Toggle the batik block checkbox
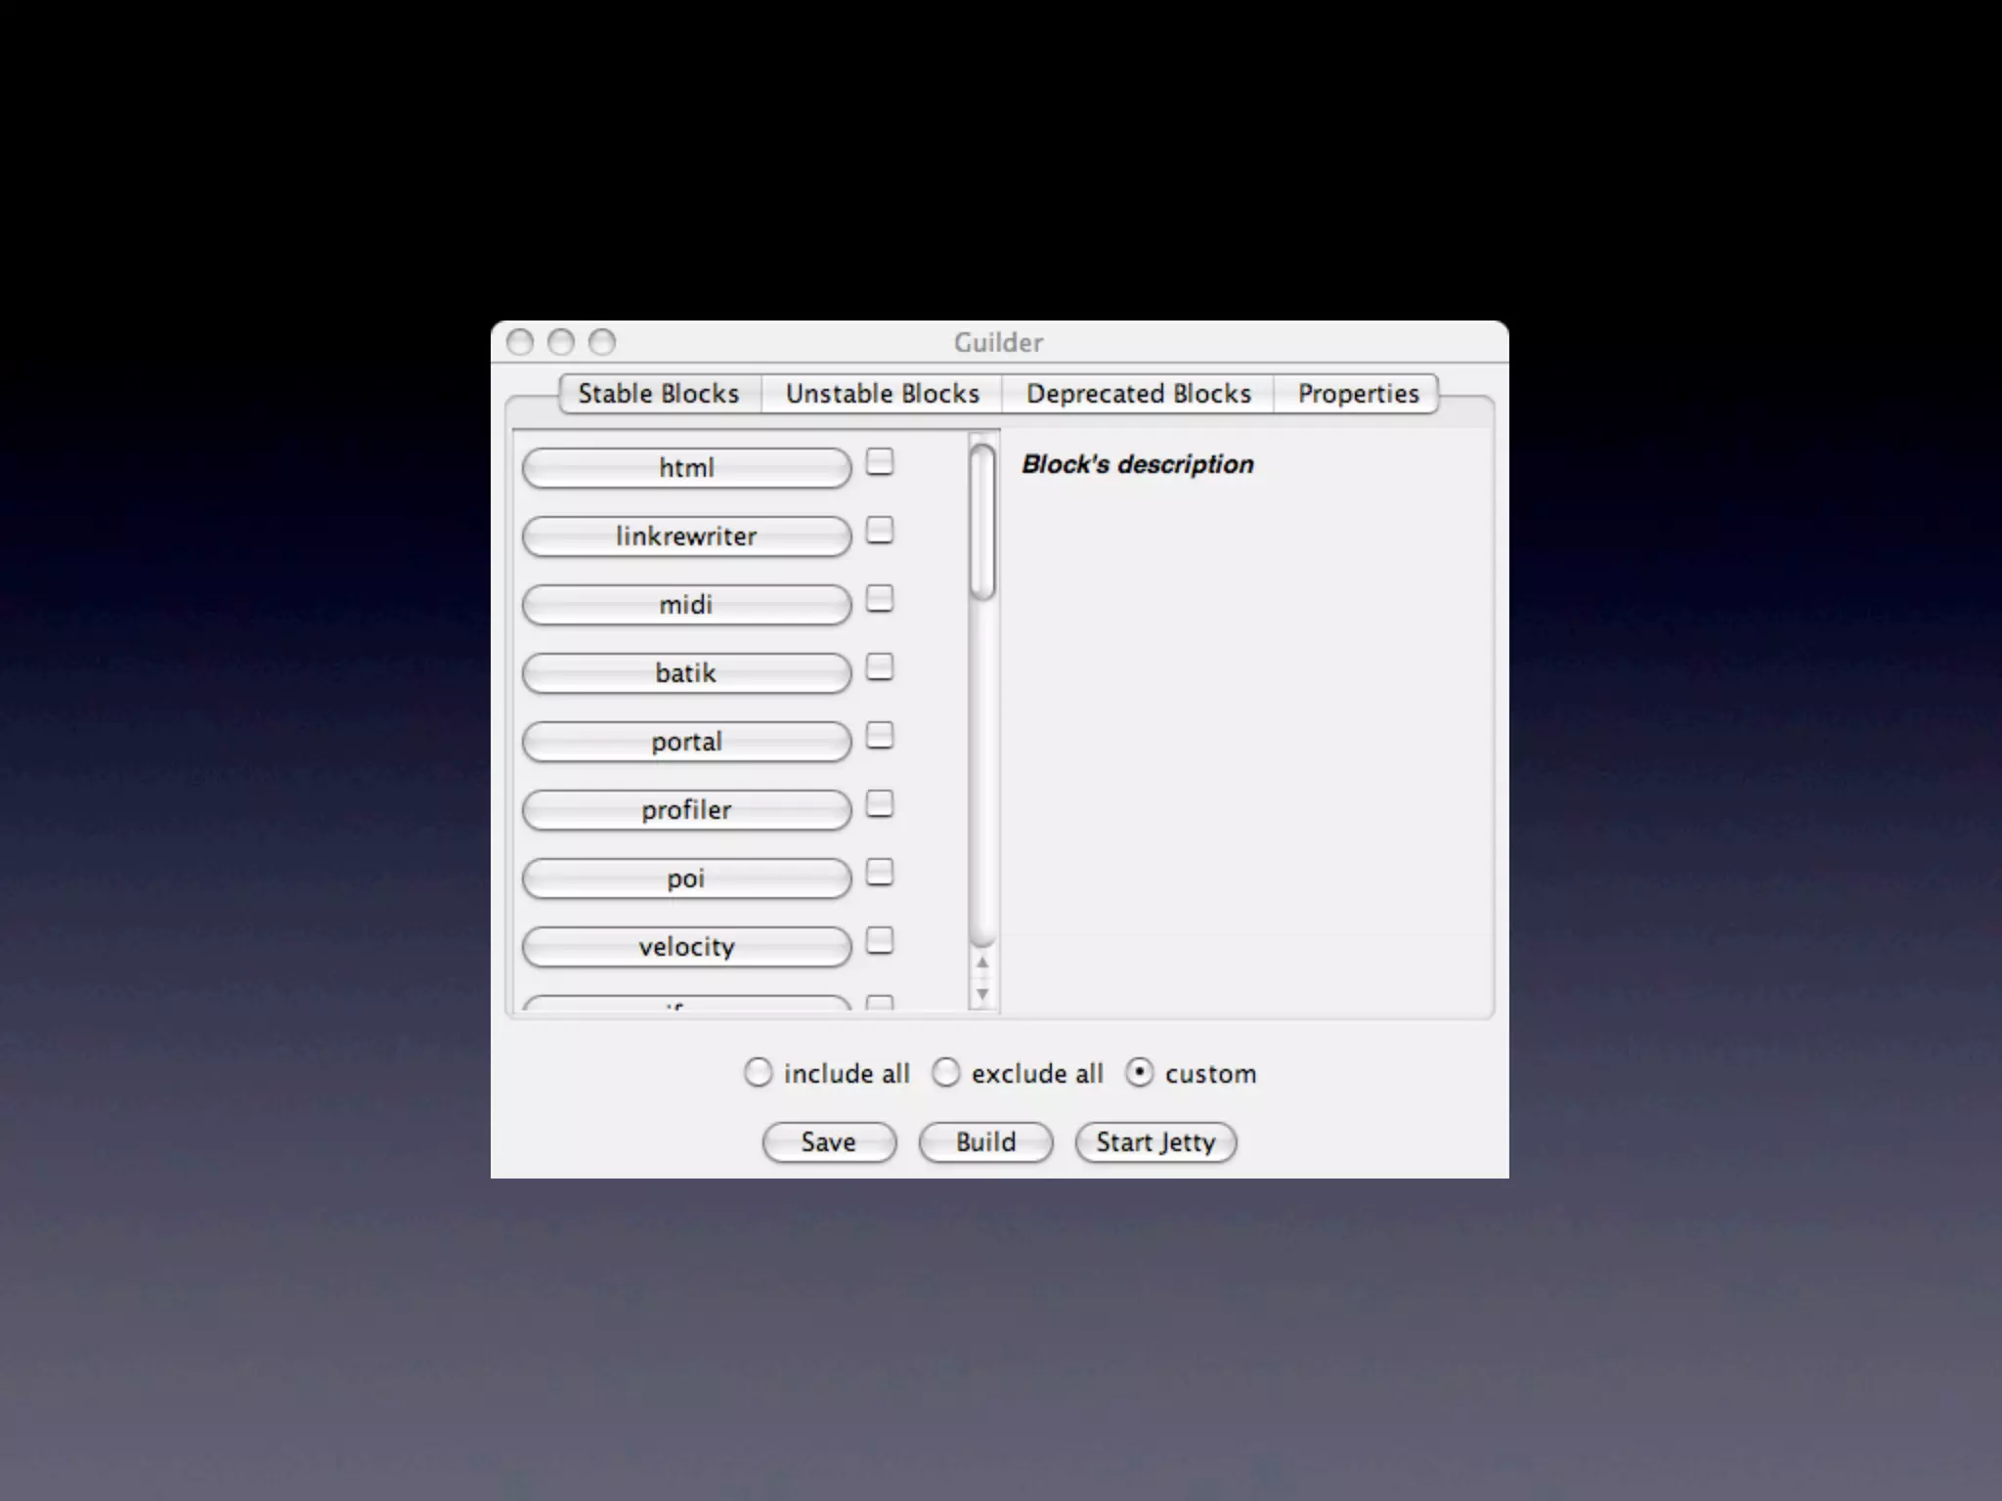The image size is (2002, 1501). tap(880, 667)
